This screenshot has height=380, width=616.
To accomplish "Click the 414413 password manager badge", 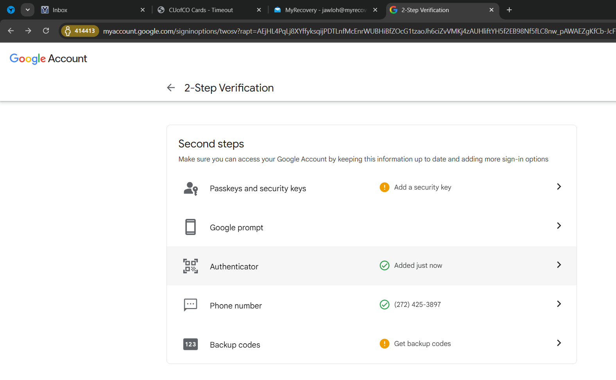I will tap(80, 31).
